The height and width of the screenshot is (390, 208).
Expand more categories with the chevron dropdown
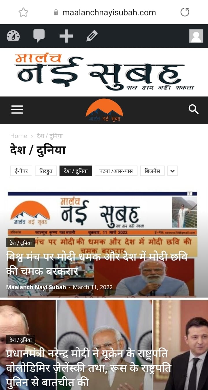[x=172, y=171]
